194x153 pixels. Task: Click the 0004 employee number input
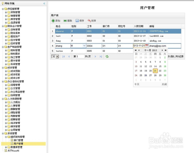[94, 46]
